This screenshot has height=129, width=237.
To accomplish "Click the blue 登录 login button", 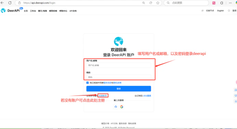I will pos(118,89).
